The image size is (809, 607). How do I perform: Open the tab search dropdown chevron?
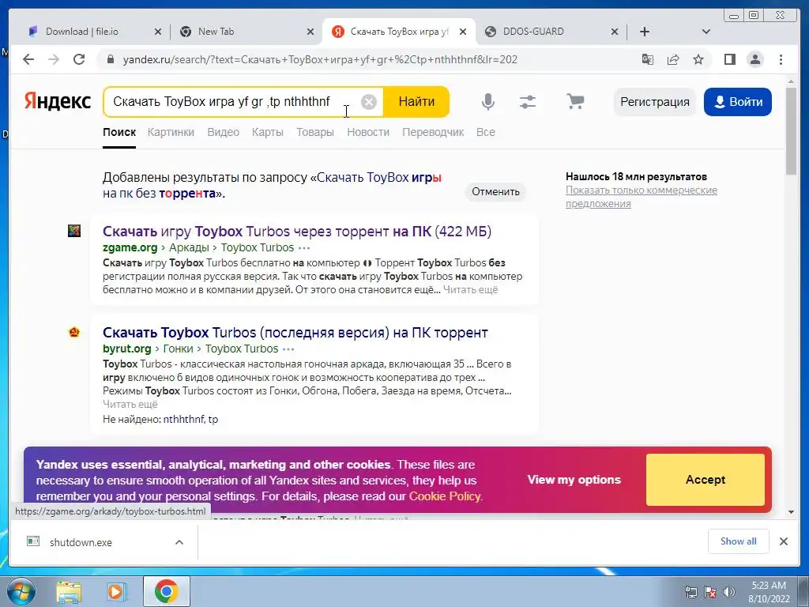[706, 32]
